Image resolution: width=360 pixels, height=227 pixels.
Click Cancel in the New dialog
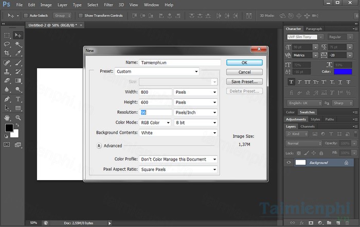pyautogui.click(x=244, y=72)
